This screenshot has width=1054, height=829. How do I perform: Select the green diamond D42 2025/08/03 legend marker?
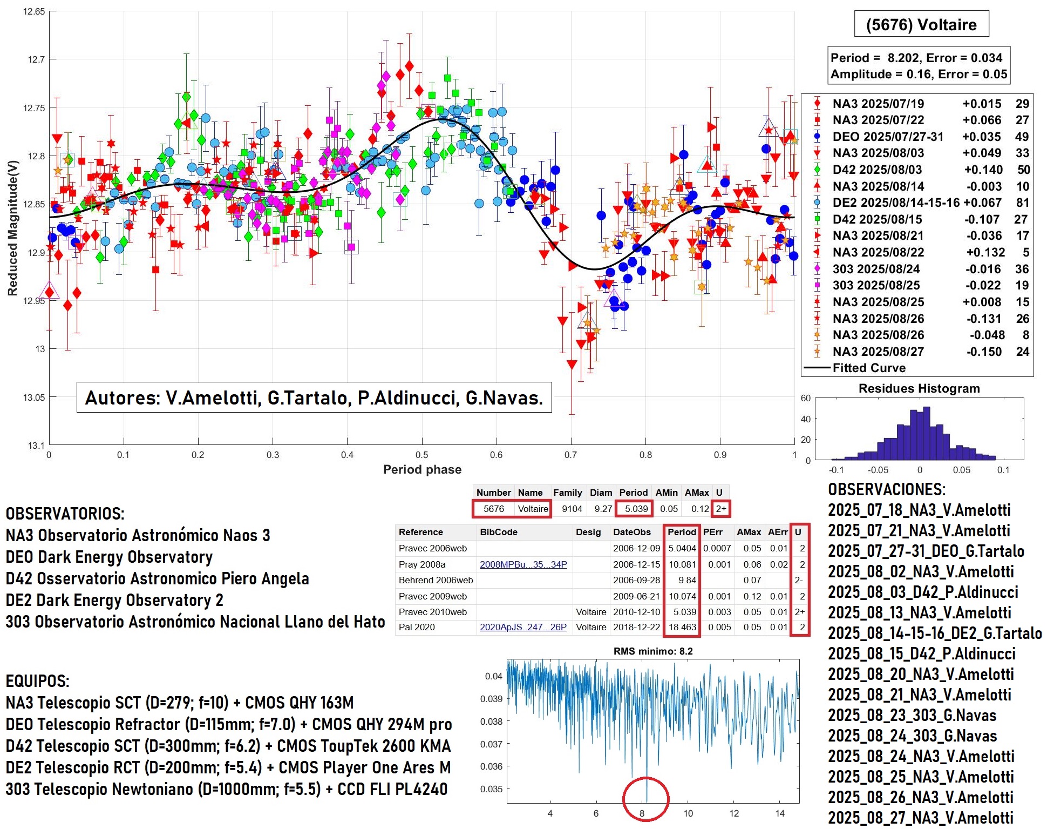point(817,170)
